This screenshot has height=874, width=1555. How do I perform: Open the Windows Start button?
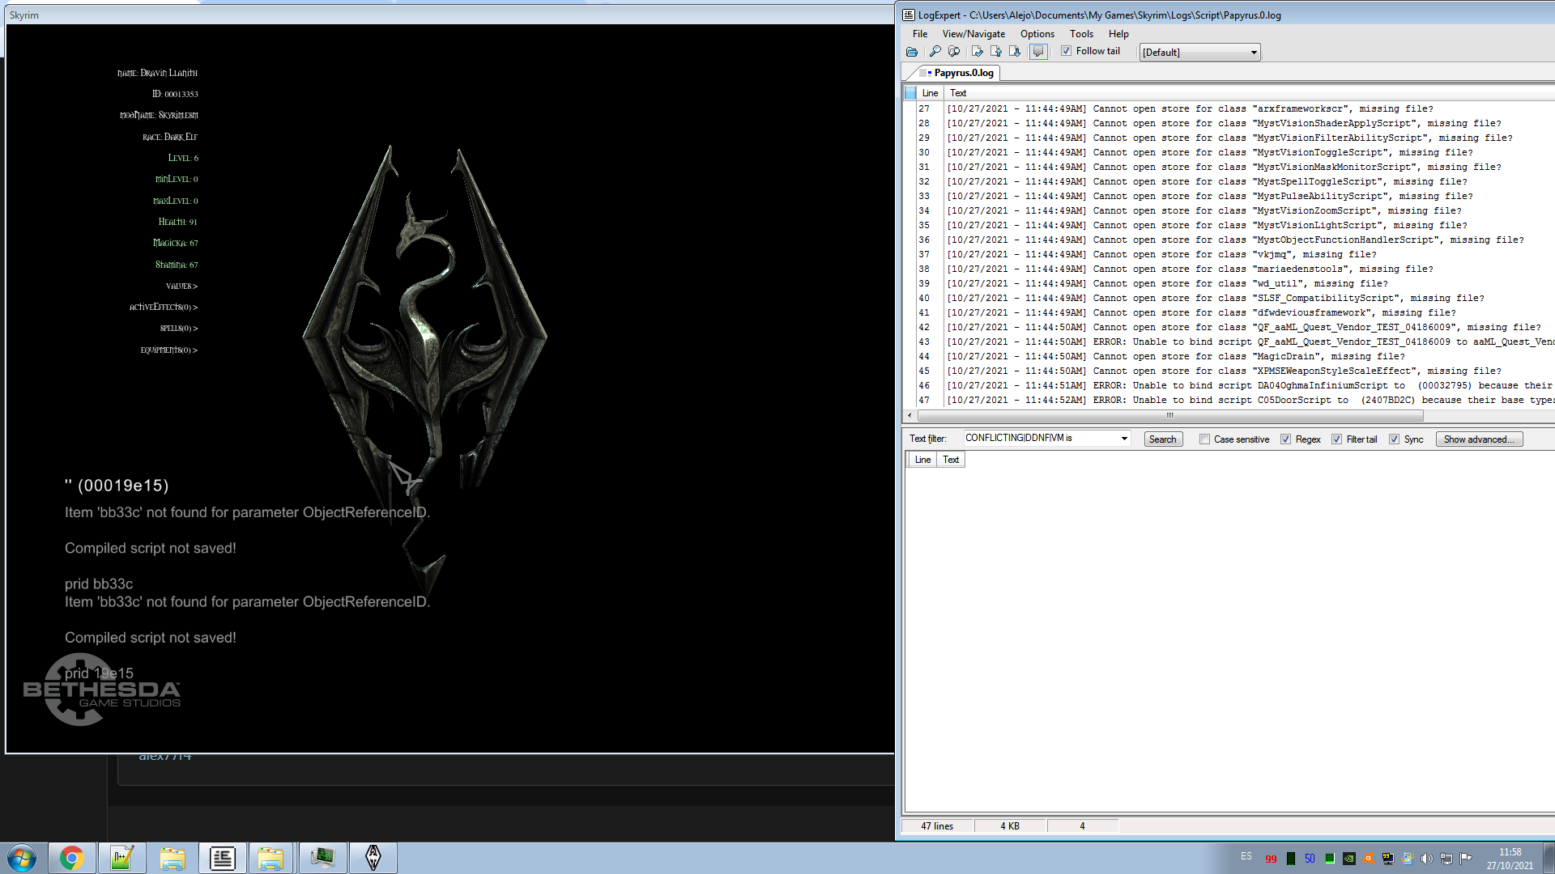(x=22, y=858)
